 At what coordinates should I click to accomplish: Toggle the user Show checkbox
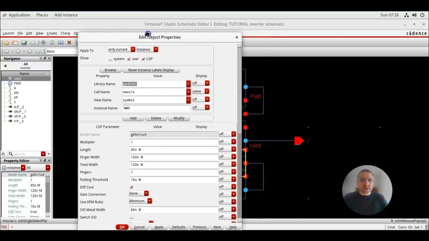(129, 59)
